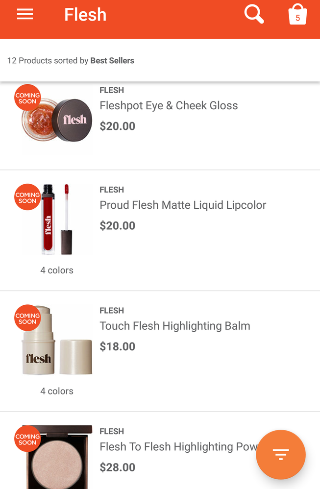Open the shopping bag with 5 items
The image size is (320, 489).
[297, 14]
